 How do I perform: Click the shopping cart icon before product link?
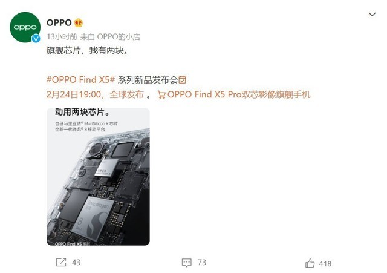(x=161, y=95)
